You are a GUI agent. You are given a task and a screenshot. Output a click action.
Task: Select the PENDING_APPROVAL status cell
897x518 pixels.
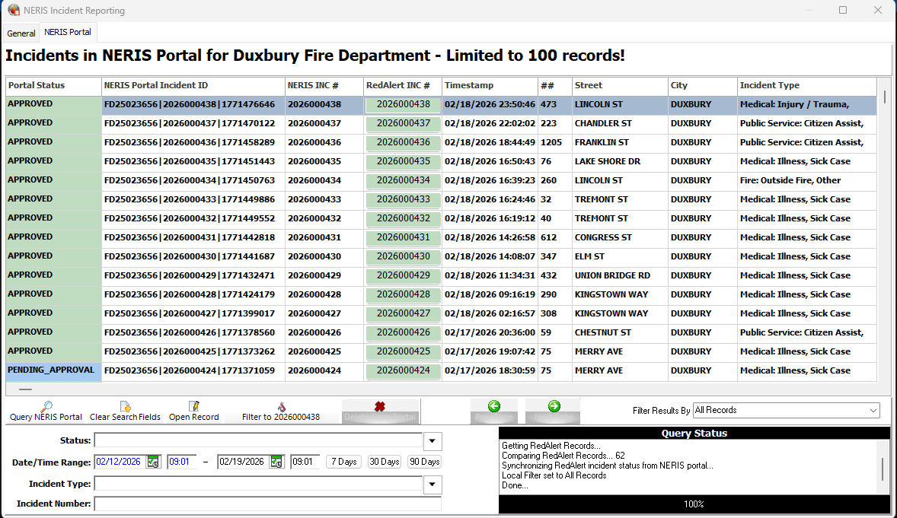click(54, 370)
